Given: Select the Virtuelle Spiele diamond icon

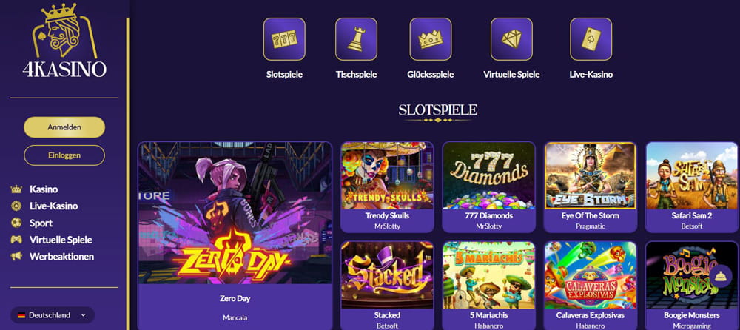Looking at the screenshot, I should point(511,39).
